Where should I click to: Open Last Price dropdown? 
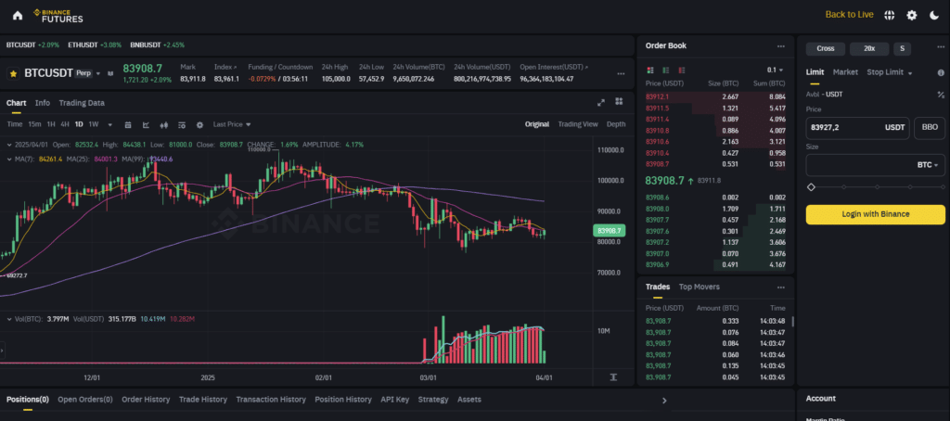pyautogui.click(x=232, y=124)
